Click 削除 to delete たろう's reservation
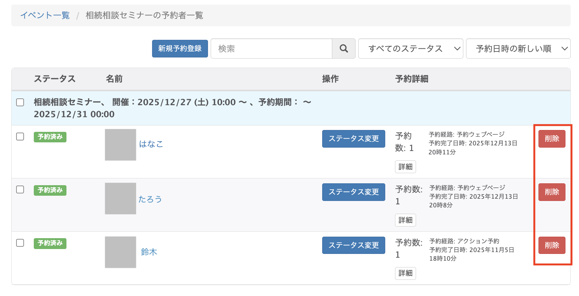Viewport: 579px width, 296px height. pos(552,192)
